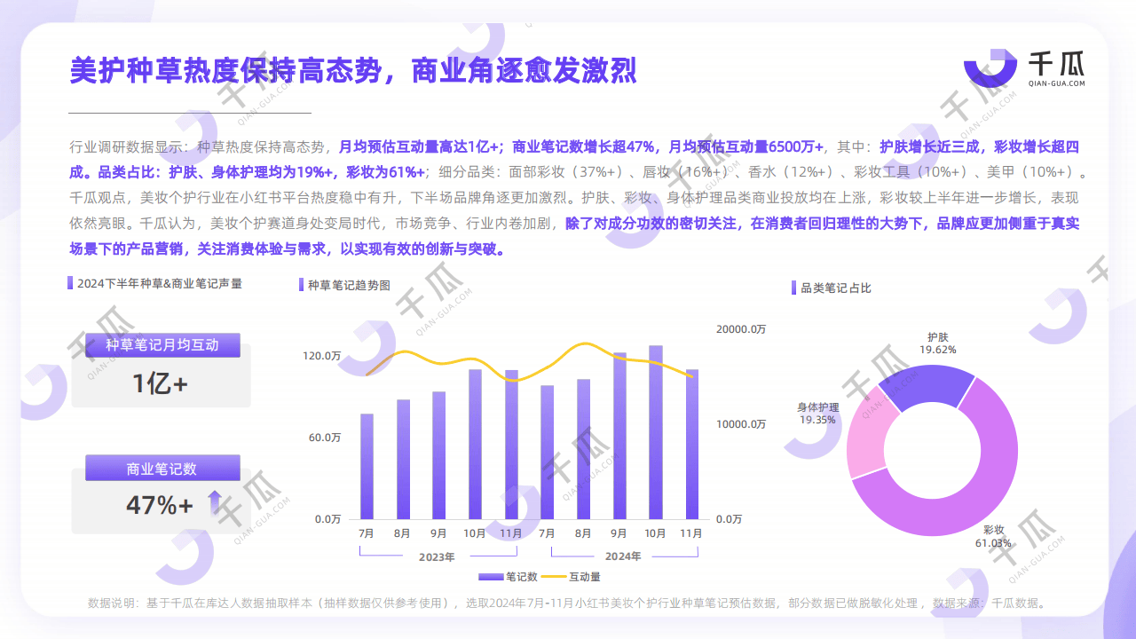Click the 数据说明 footnote text
Screen dimensions: 1136x639
[568, 603]
